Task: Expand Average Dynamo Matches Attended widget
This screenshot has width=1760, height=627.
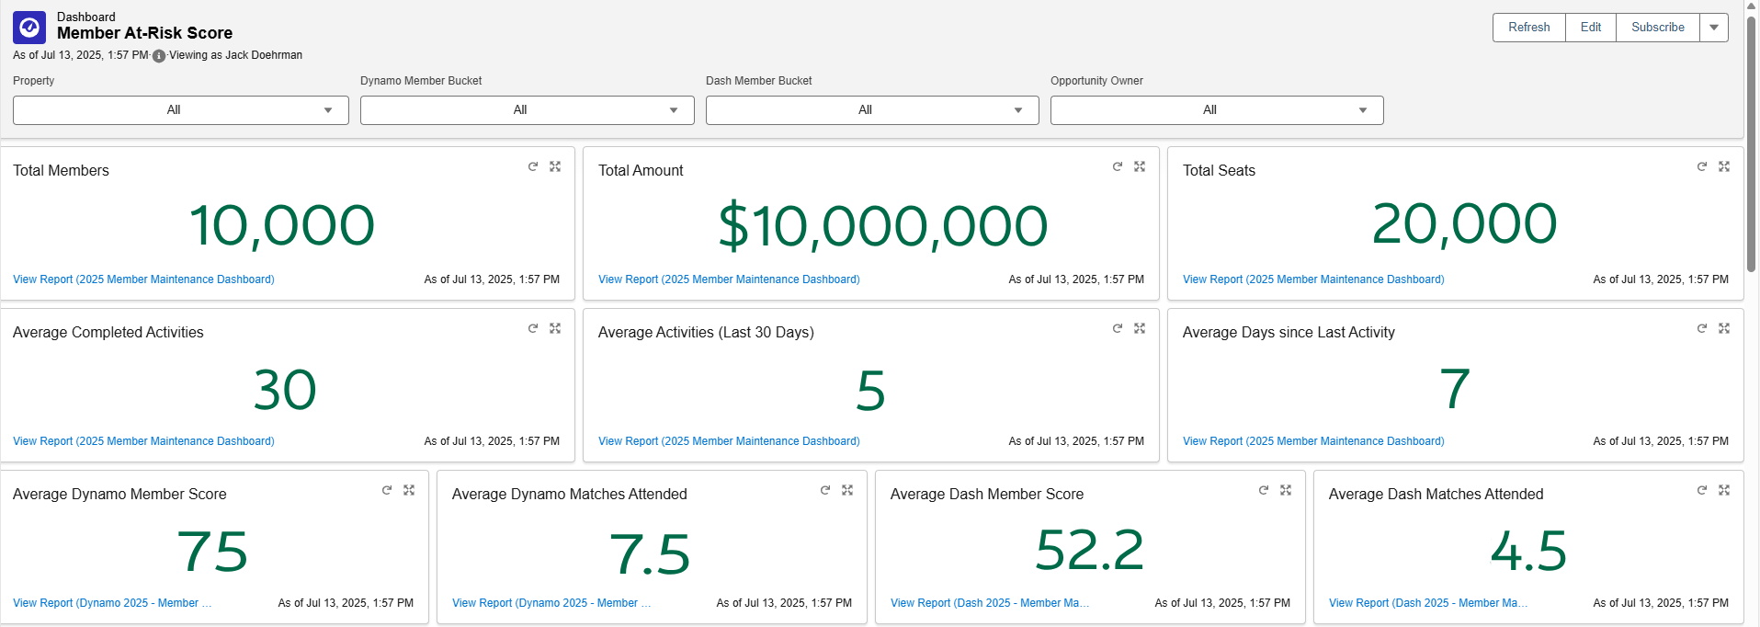Action: pos(847,490)
